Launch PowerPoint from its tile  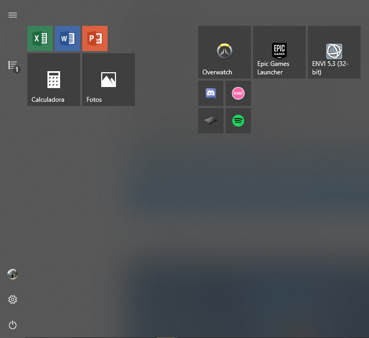pos(95,38)
